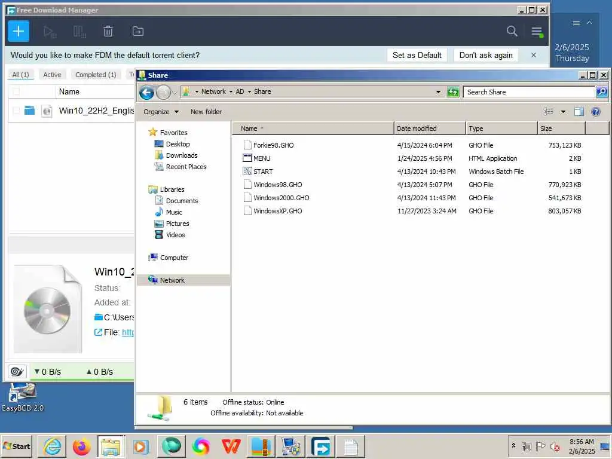The height and width of the screenshot is (459, 612).
Task: Open Recent Places in navigation pane
Action: tap(186, 167)
